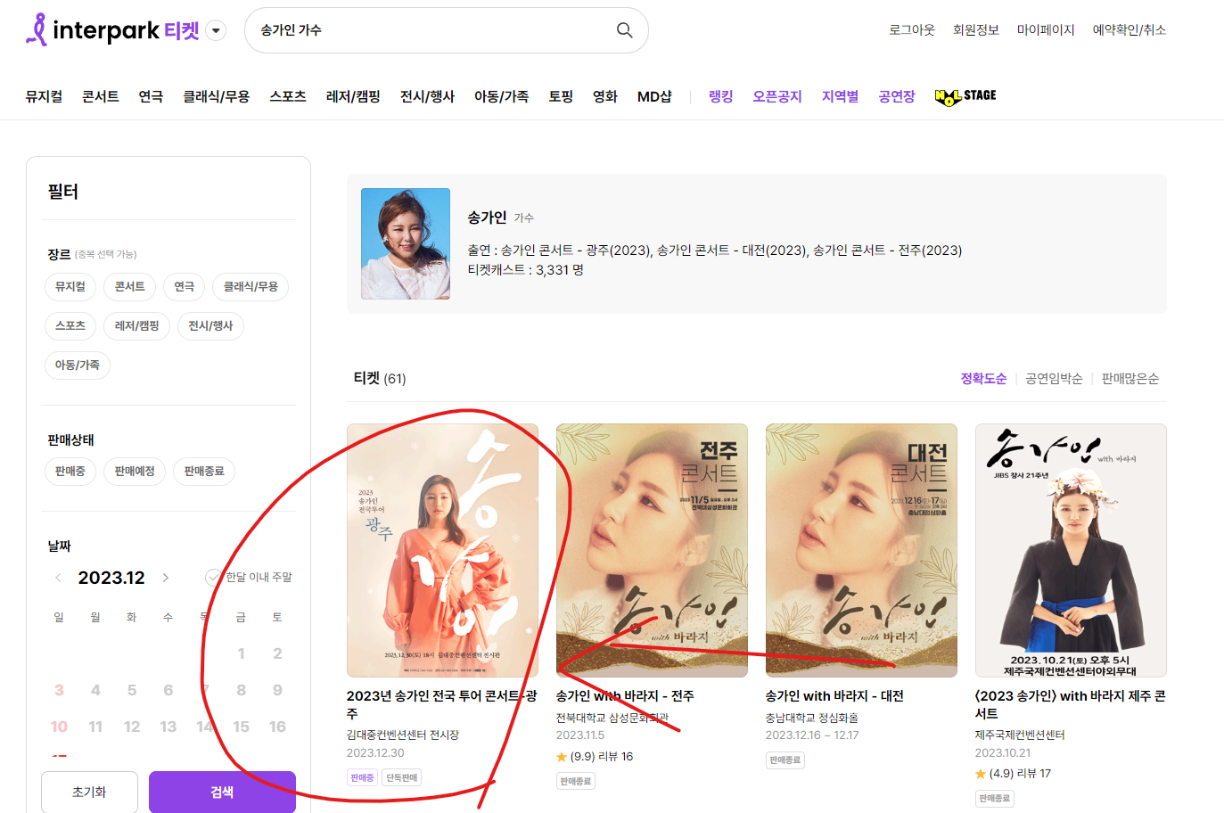Open the 랭킹 page
The width and height of the screenshot is (1224, 813).
720,96
